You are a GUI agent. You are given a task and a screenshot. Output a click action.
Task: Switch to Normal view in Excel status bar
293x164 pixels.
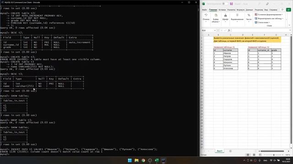coord(248,155)
